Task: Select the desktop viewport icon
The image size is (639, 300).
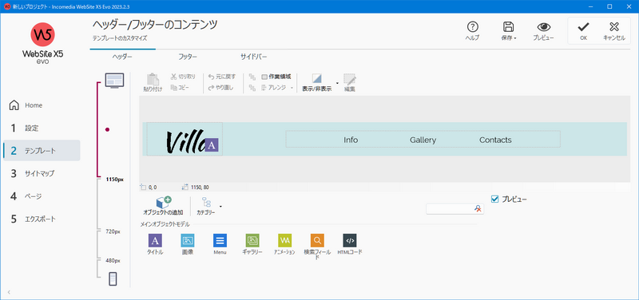Action: 114,81
